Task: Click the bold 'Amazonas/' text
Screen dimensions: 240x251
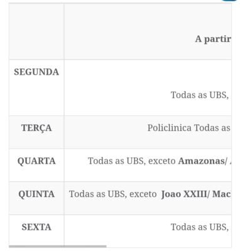Action: click(x=202, y=161)
